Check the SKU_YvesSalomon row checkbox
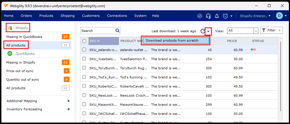Viewport: 290px width, 124px height. pos(84,59)
